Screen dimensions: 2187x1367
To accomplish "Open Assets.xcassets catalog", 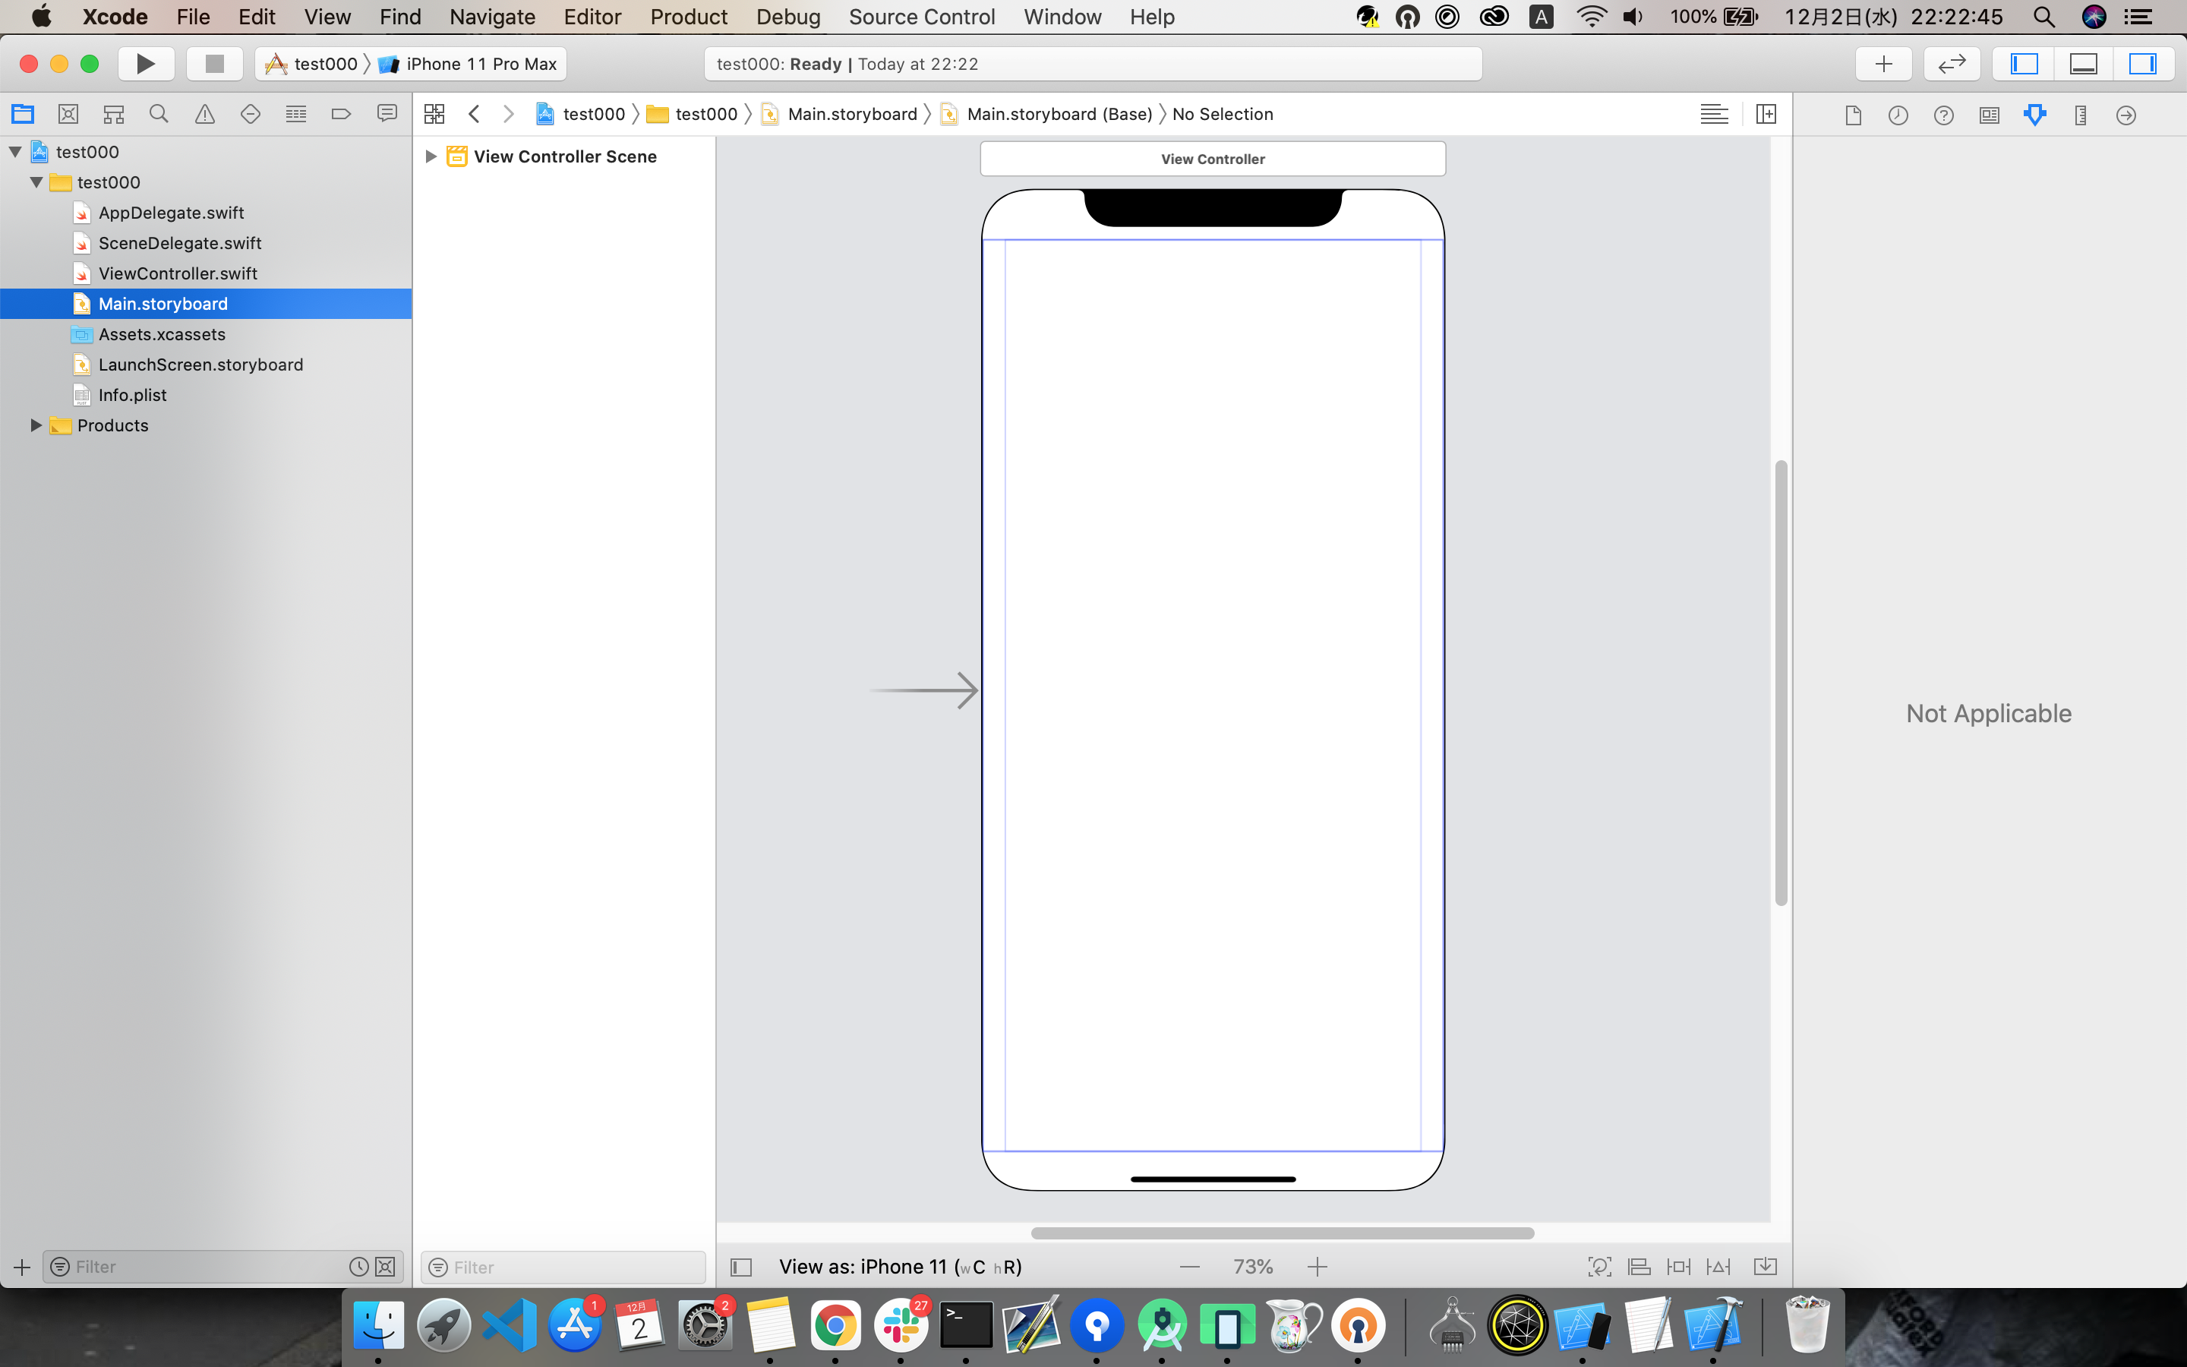I will [x=162, y=333].
